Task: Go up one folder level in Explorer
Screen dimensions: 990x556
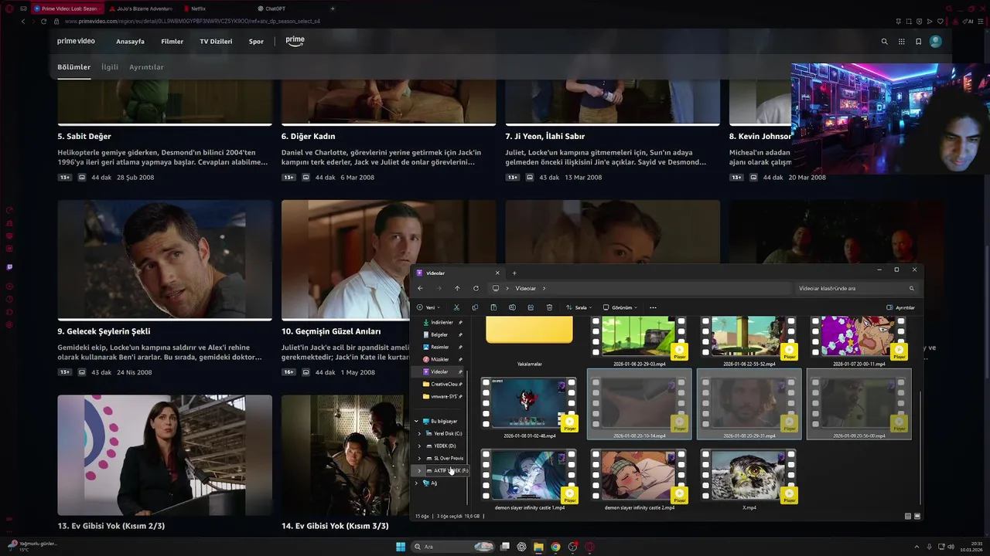Action: click(457, 288)
